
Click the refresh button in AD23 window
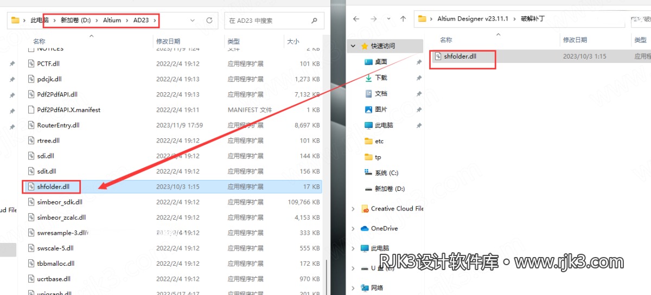pos(209,21)
